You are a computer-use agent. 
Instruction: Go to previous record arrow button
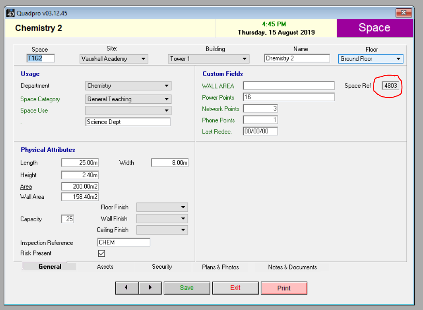coord(127,288)
